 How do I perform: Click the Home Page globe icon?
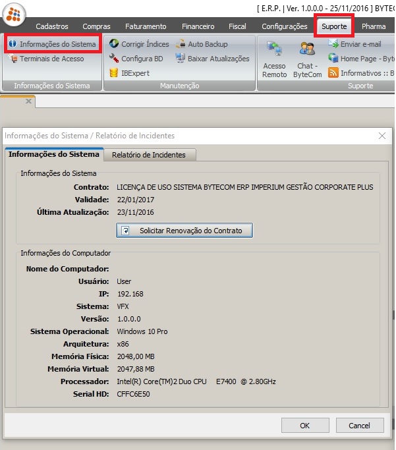coord(333,58)
